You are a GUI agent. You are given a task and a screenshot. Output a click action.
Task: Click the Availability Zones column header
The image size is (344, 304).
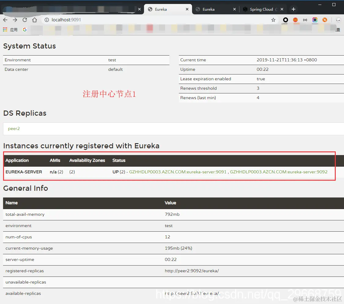point(87,160)
